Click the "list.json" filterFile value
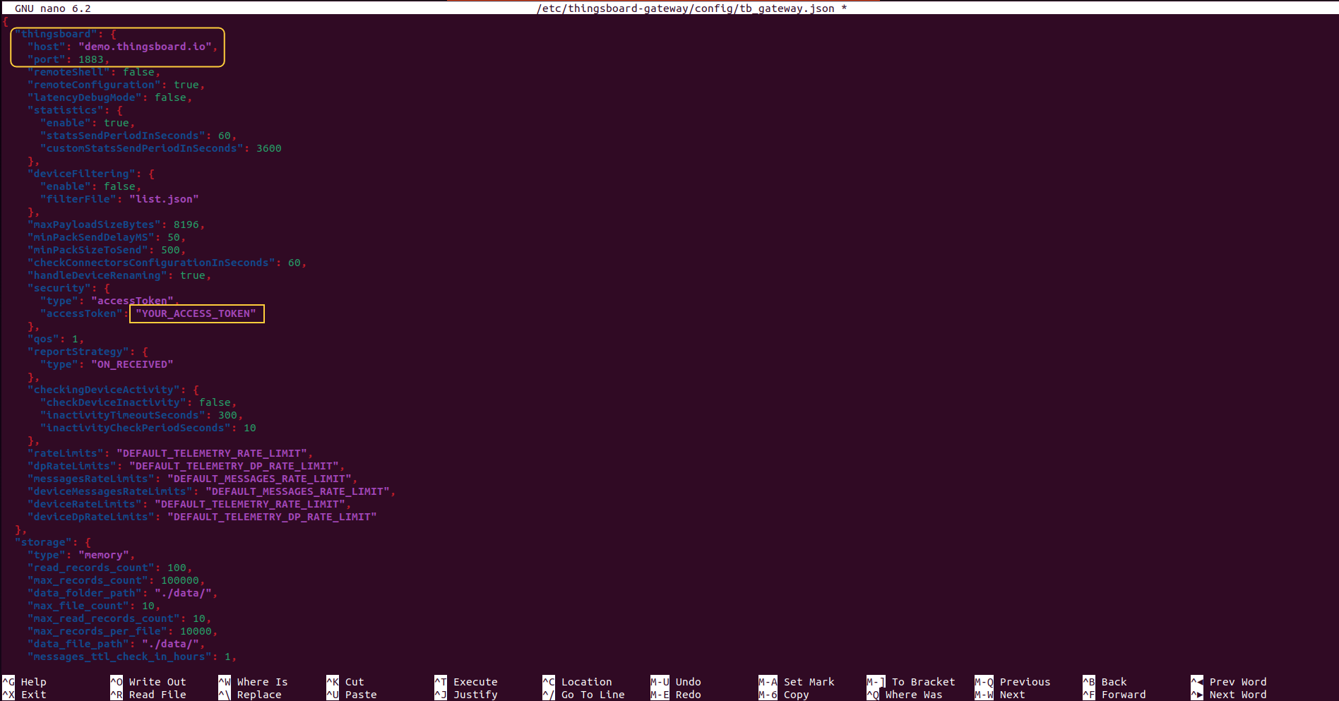Image resolution: width=1339 pixels, height=701 pixels. click(164, 199)
